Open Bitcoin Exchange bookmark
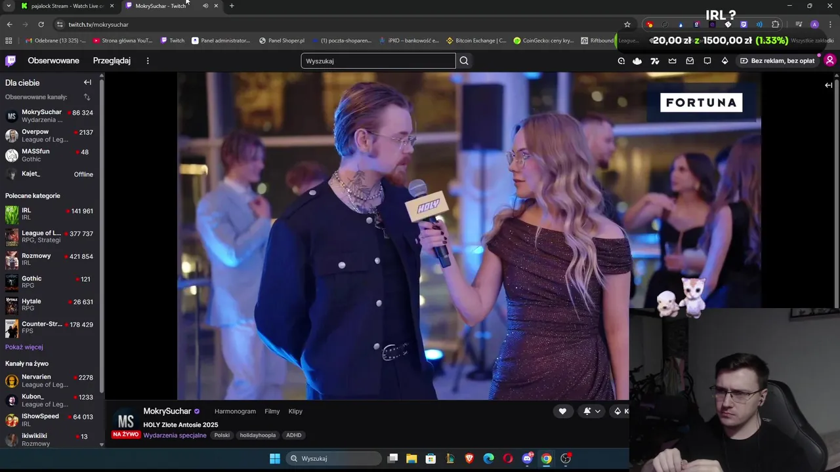 [x=476, y=41]
